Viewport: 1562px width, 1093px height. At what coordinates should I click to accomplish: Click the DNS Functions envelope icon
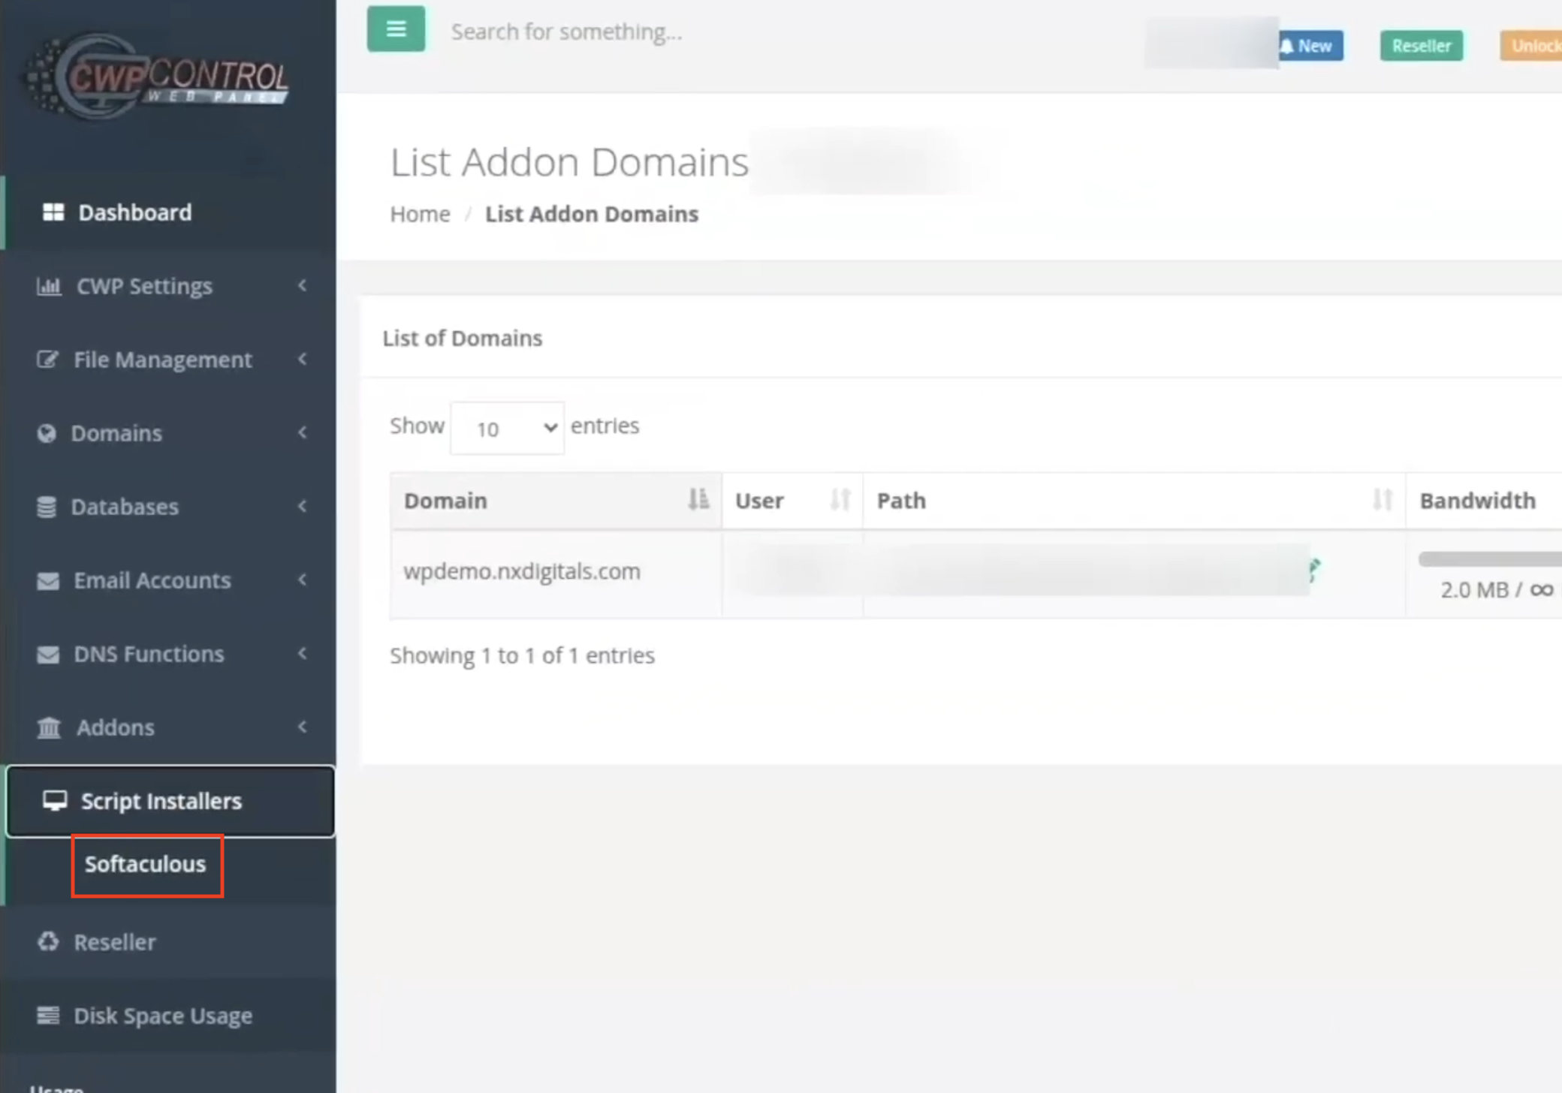(x=48, y=654)
